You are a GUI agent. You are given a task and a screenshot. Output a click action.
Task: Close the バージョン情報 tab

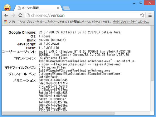[58, 8]
